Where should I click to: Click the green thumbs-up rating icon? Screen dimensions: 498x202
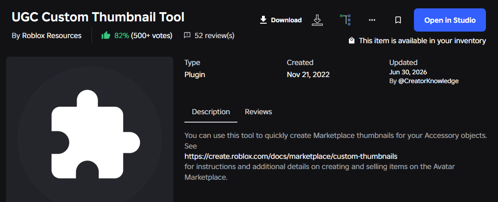[106, 35]
